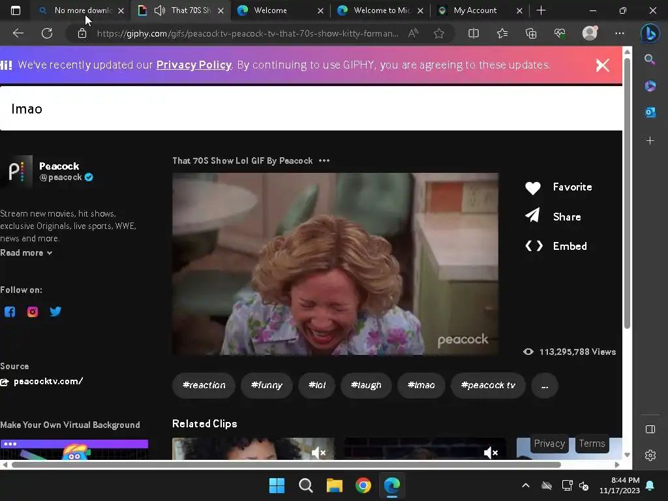Open Peacock's Facebook page icon
Screen dimensions: 668x501
click(x=10, y=312)
